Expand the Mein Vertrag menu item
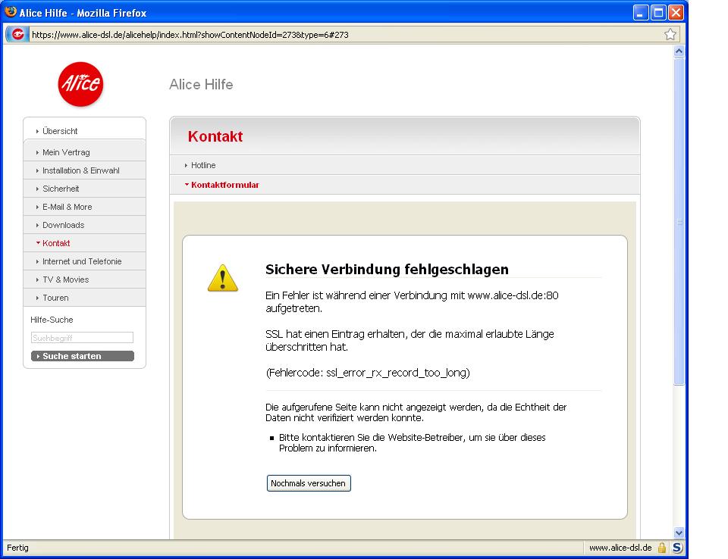 tap(66, 152)
